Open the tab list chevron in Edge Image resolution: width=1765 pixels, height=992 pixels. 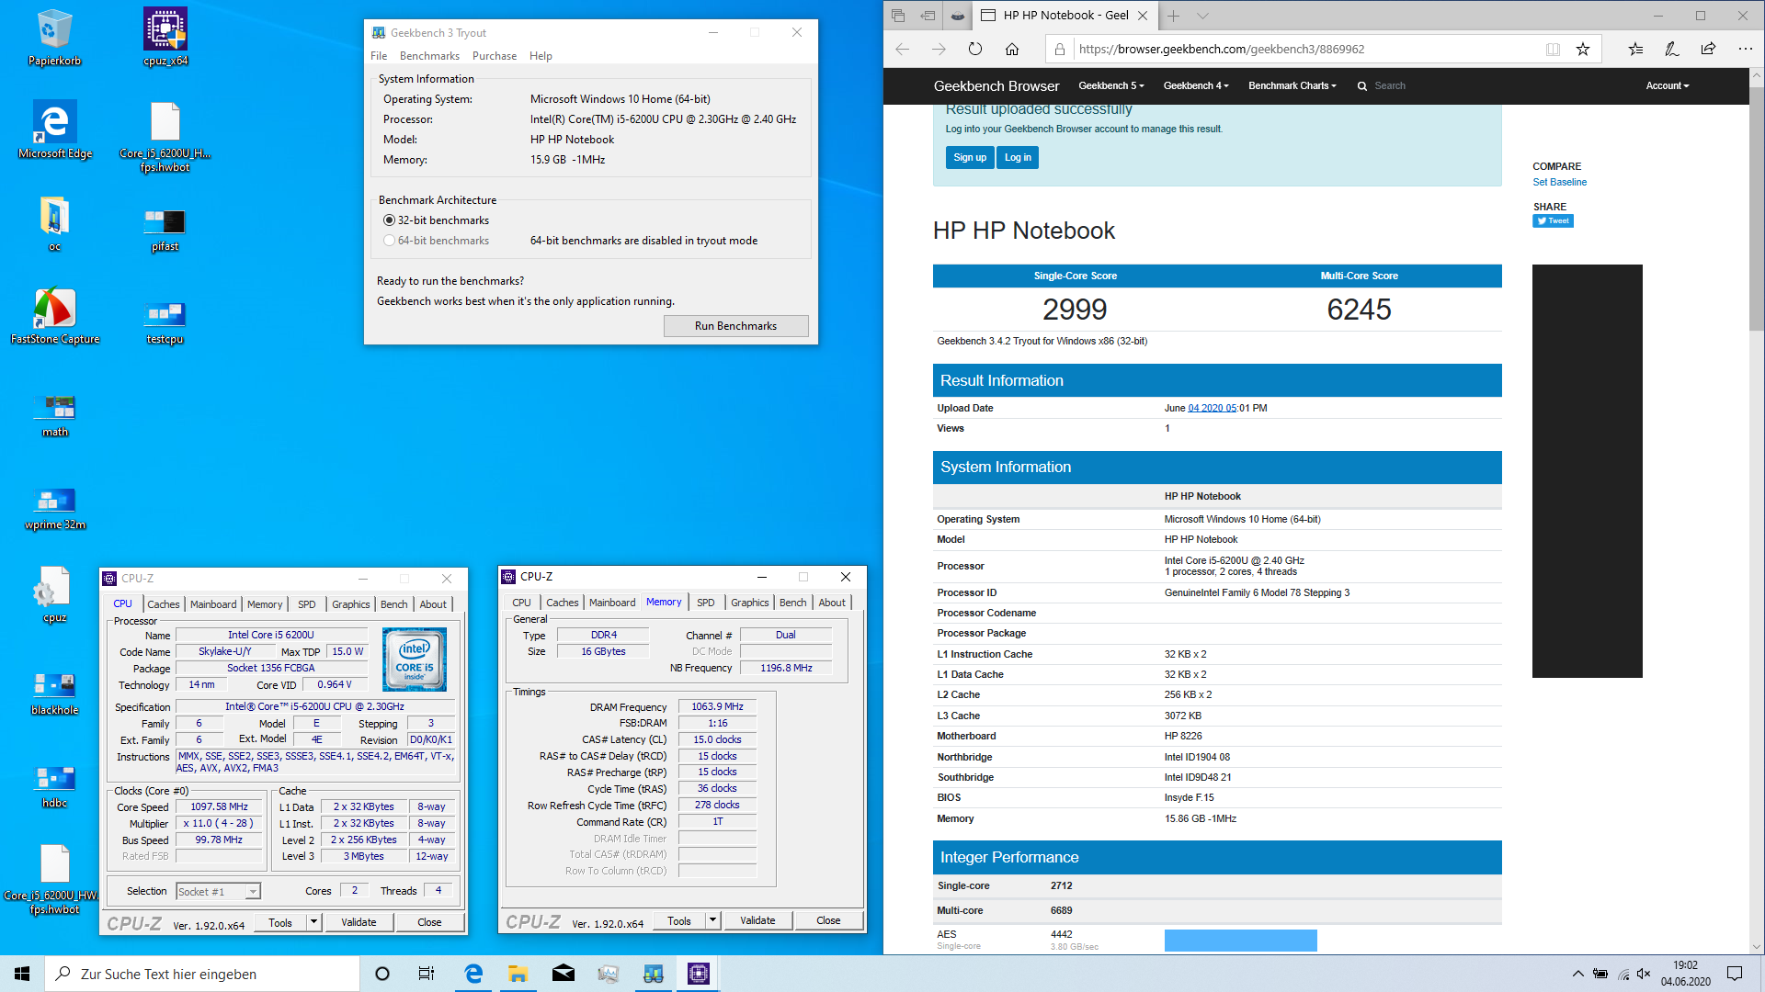point(1202,16)
